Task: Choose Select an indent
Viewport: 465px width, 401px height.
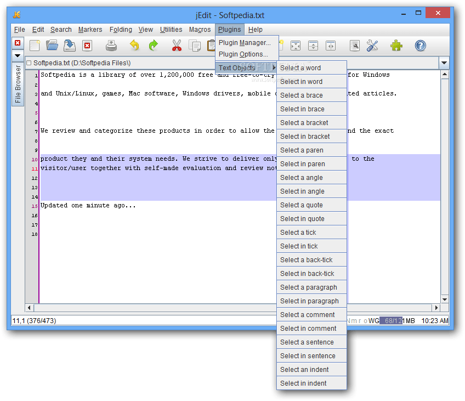Action: (311, 370)
